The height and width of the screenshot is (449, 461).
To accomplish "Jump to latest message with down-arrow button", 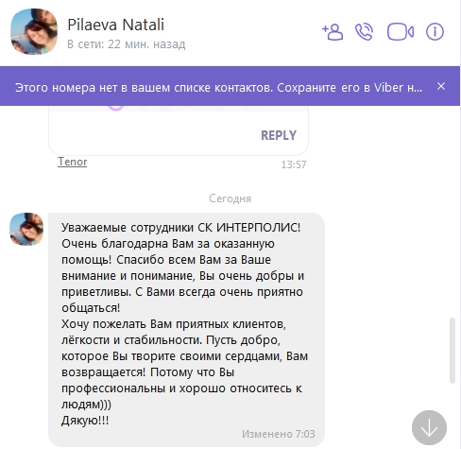I will [429, 427].
